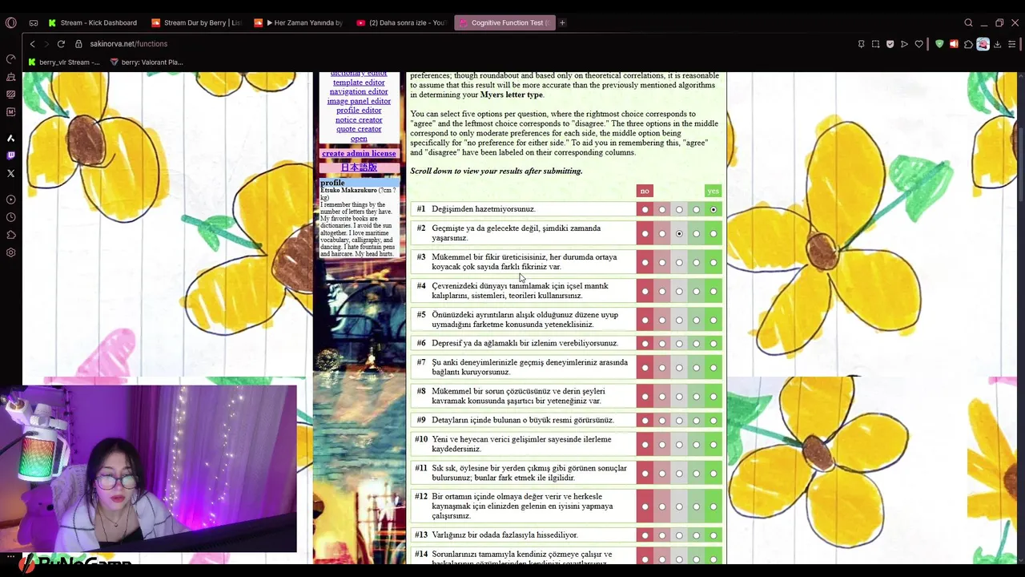Viewport: 1025px width, 577px height.
Task: Select the Cognitive Function Test tab
Action: point(504,22)
